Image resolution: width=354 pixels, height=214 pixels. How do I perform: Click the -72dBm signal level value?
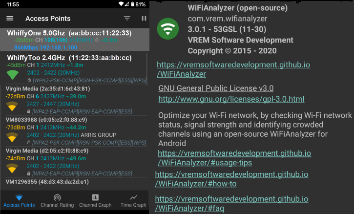pyautogui.click(x=15, y=96)
